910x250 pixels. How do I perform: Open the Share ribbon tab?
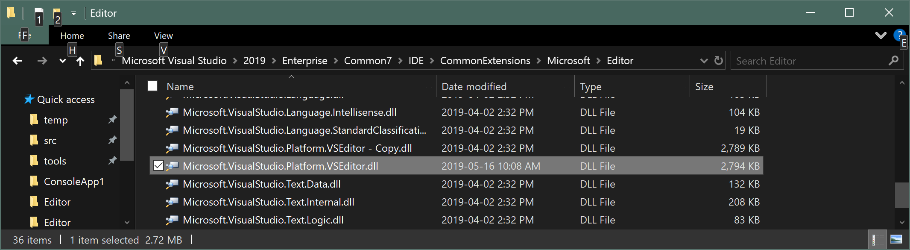tap(119, 36)
